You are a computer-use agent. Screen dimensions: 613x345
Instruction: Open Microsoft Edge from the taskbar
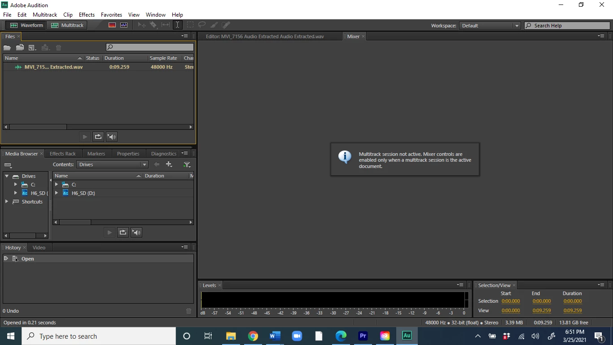click(341, 336)
